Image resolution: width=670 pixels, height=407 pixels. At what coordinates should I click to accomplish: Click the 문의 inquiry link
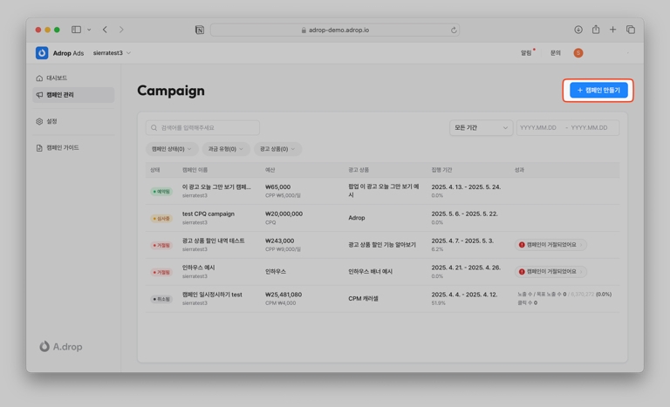click(555, 53)
